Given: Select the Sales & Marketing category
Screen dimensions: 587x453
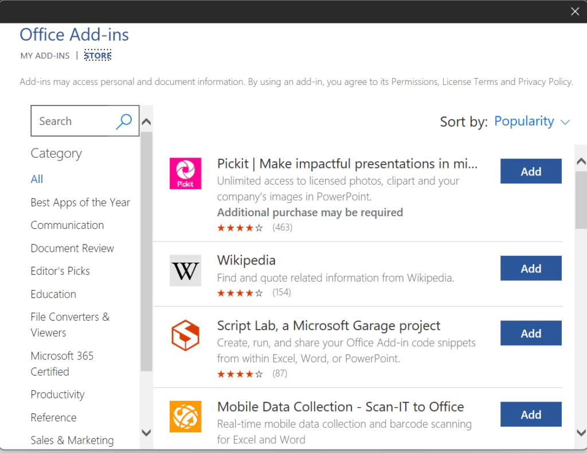Looking at the screenshot, I should [72, 440].
